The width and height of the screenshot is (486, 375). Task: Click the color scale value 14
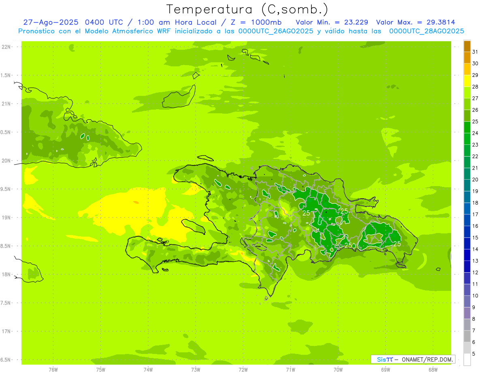click(475, 249)
